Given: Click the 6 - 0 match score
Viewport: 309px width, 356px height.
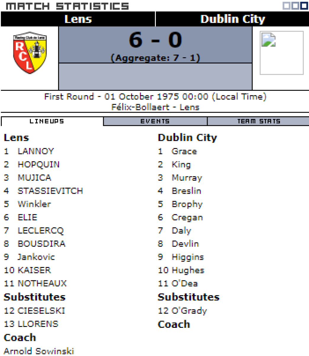Looking at the screenshot, I should tap(155, 40).
